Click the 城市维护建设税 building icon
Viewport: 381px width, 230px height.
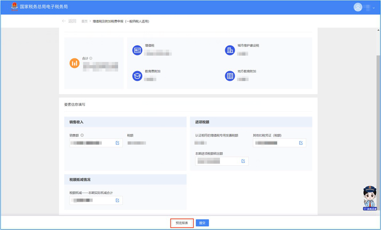pos(229,50)
